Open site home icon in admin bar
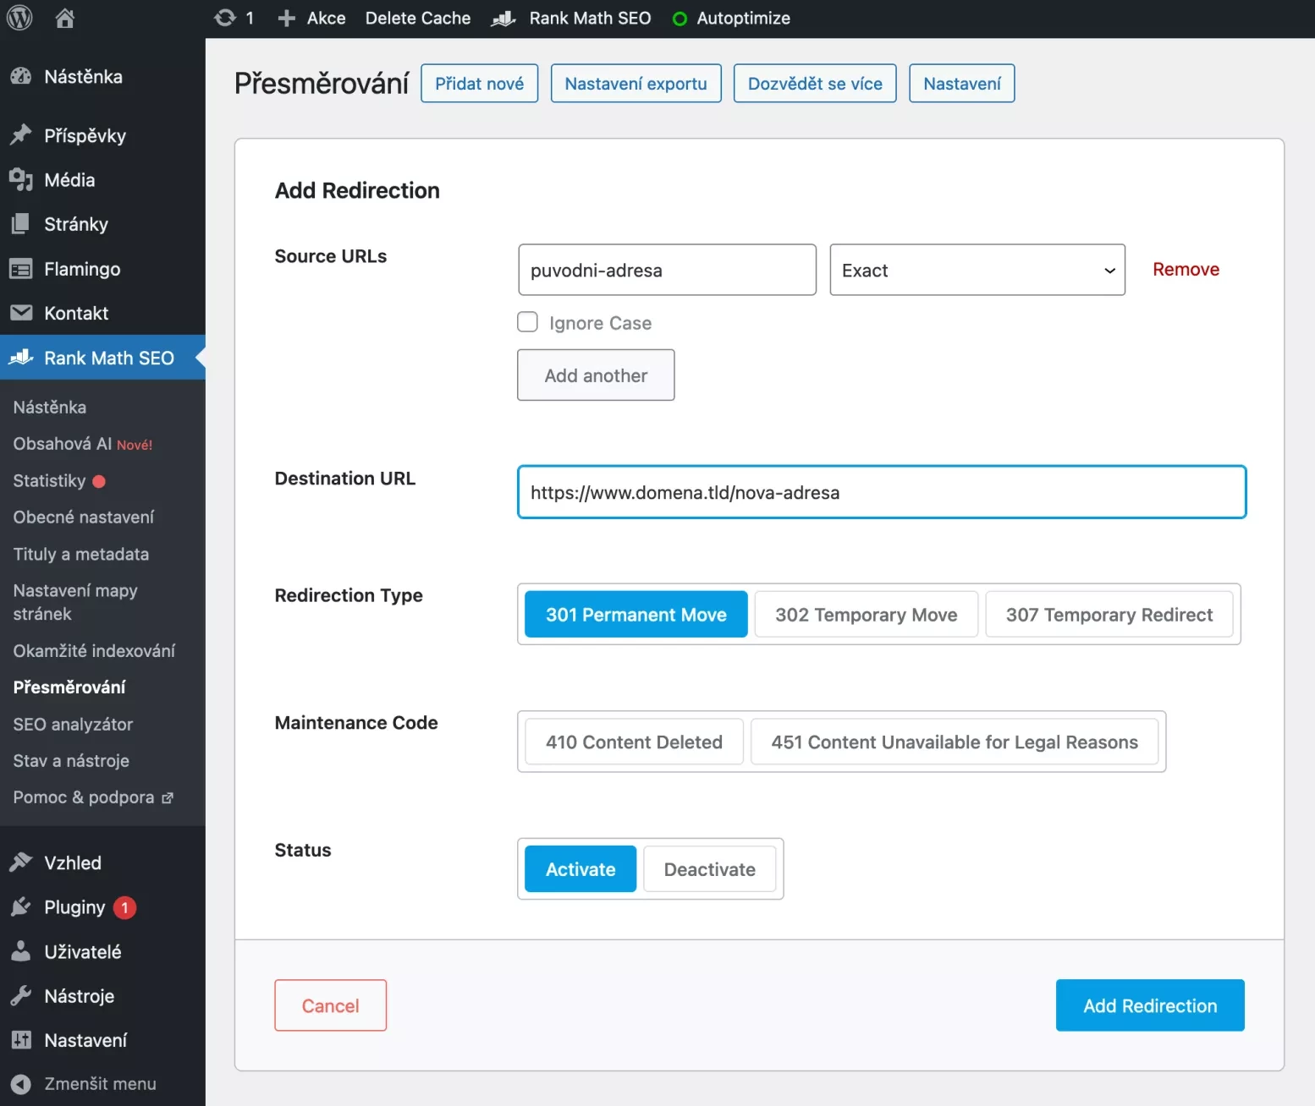This screenshot has height=1106, width=1315. 64,18
